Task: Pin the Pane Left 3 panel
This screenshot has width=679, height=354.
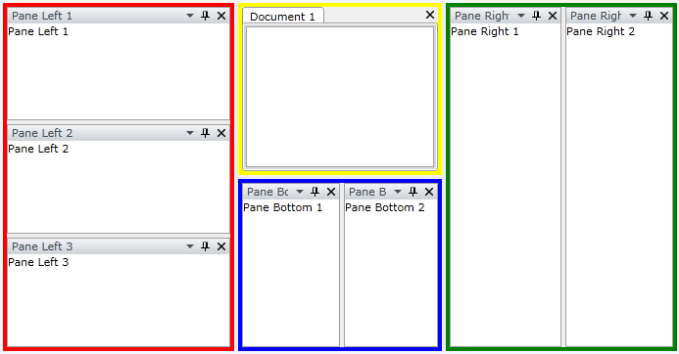Action: coord(205,246)
